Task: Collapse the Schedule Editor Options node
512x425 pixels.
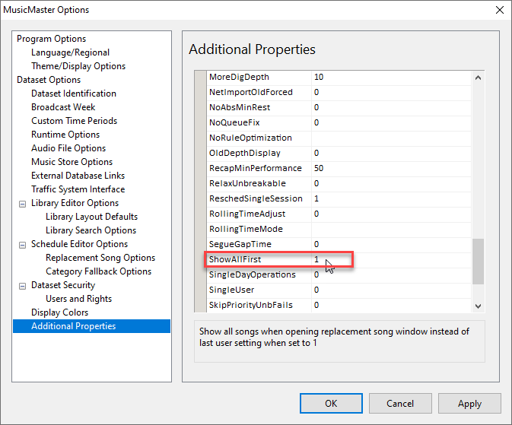Action: pos(22,245)
